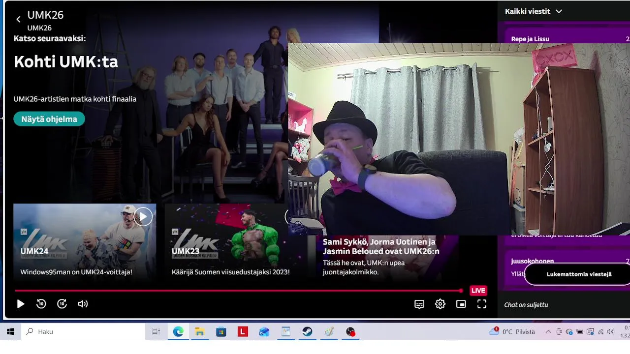Screen dimensions: 630x354
Task: Open player settings gear
Action: (x=440, y=304)
